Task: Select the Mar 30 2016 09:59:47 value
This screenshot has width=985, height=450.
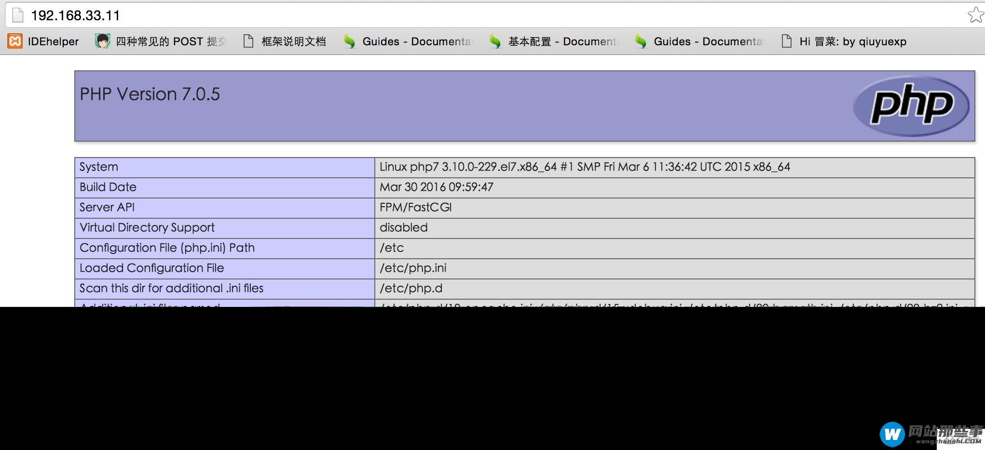Action: coord(437,187)
